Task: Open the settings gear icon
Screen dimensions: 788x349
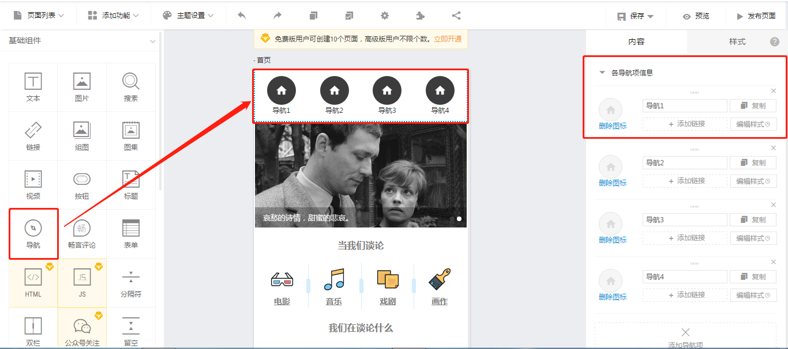Action: 385,16
